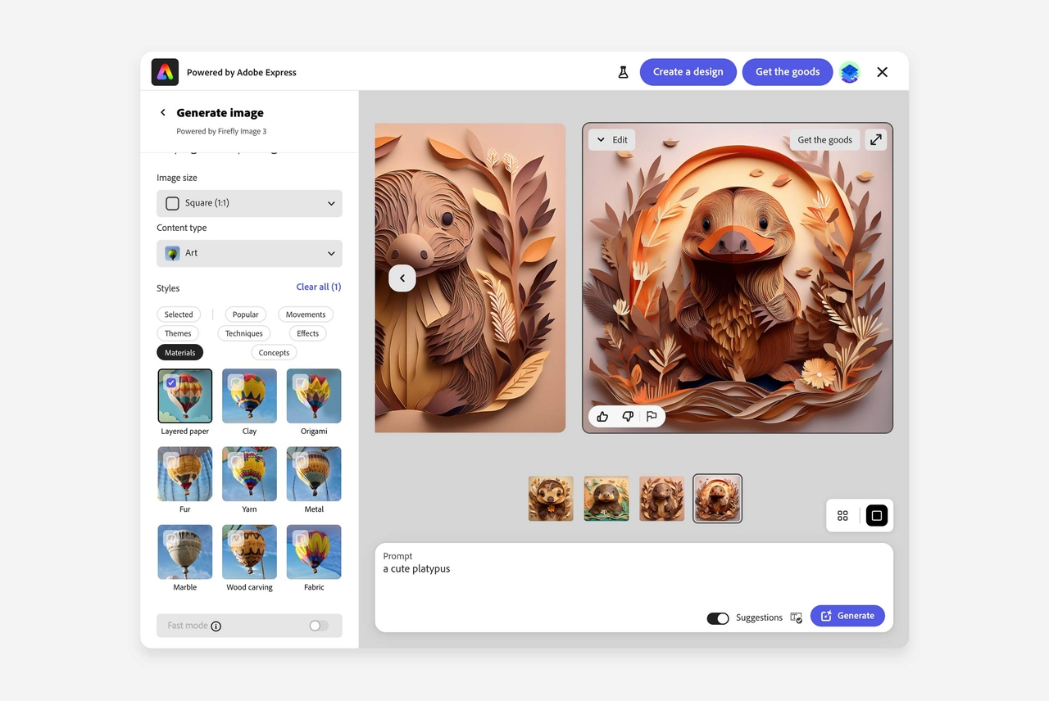Enable the Fast mode toggle
The height and width of the screenshot is (701, 1049).
(x=318, y=626)
